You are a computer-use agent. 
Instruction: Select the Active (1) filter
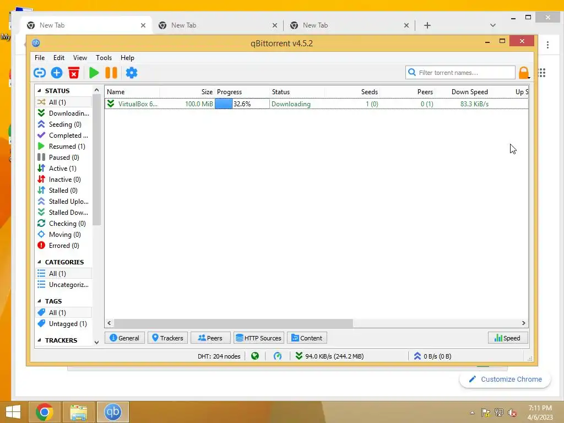[x=64, y=169]
